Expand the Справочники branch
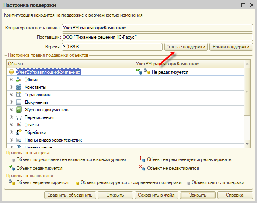The width and height of the screenshot is (257, 203). [11, 95]
